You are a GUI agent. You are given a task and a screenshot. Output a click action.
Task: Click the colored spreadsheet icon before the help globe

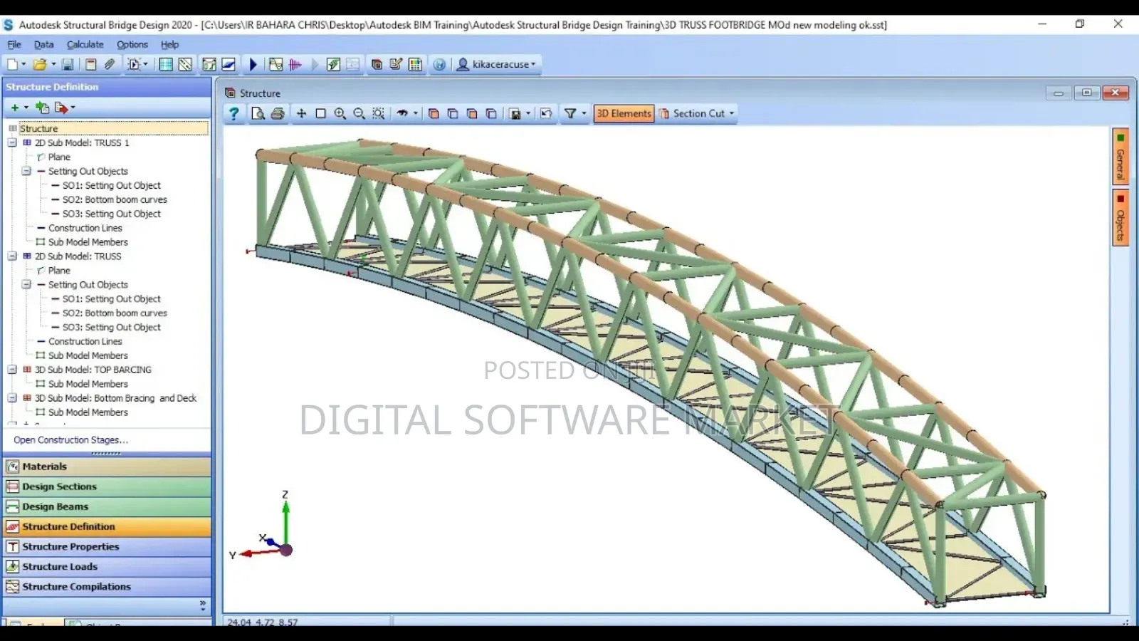tap(416, 64)
